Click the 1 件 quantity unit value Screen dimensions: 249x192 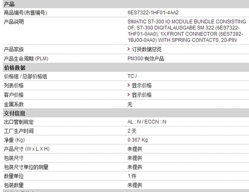click(132, 176)
